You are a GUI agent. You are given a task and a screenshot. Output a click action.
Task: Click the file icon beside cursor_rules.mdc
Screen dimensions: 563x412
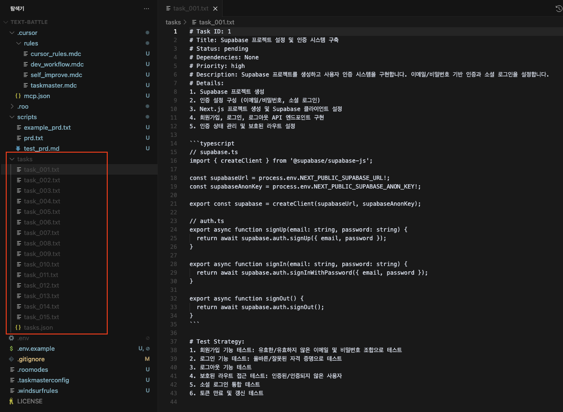(x=26, y=54)
